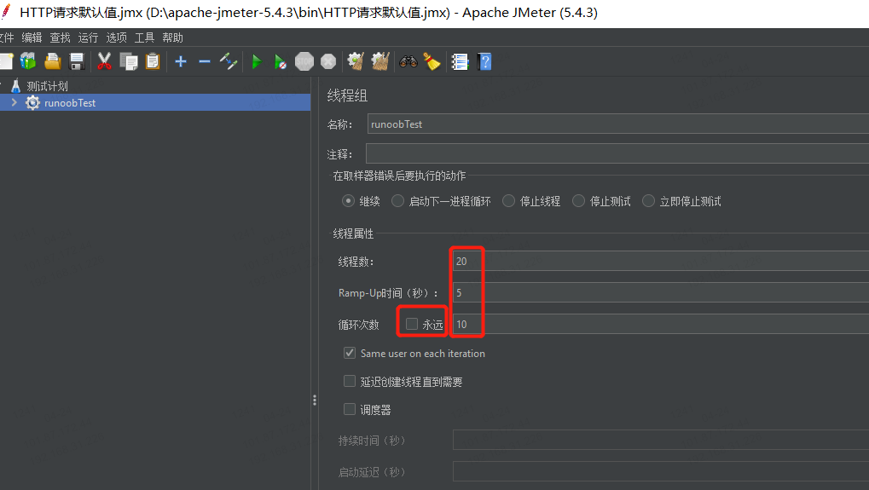The height and width of the screenshot is (490, 869).
Task: Open the 帮助 menu
Action: [x=172, y=37]
